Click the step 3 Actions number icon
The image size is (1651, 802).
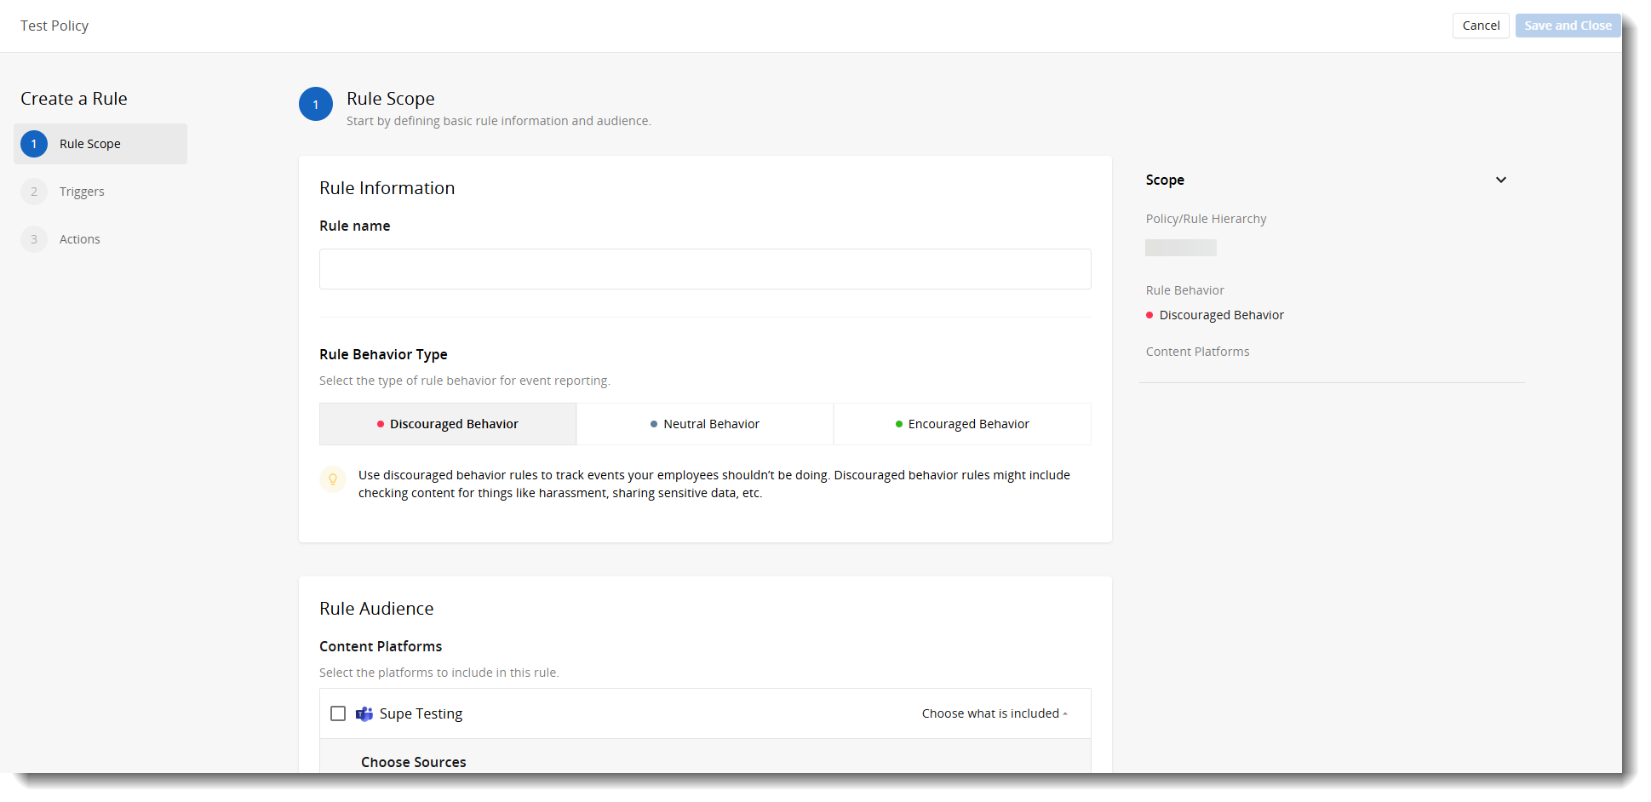coord(34,239)
